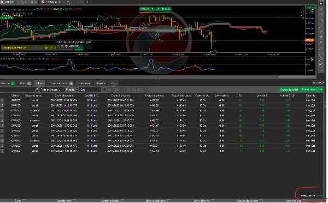Select the trend line drawing tool

pyautogui.click(x=321, y=27)
